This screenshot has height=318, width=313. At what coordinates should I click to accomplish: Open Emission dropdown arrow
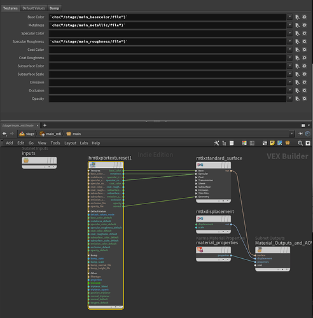tap(289, 82)
